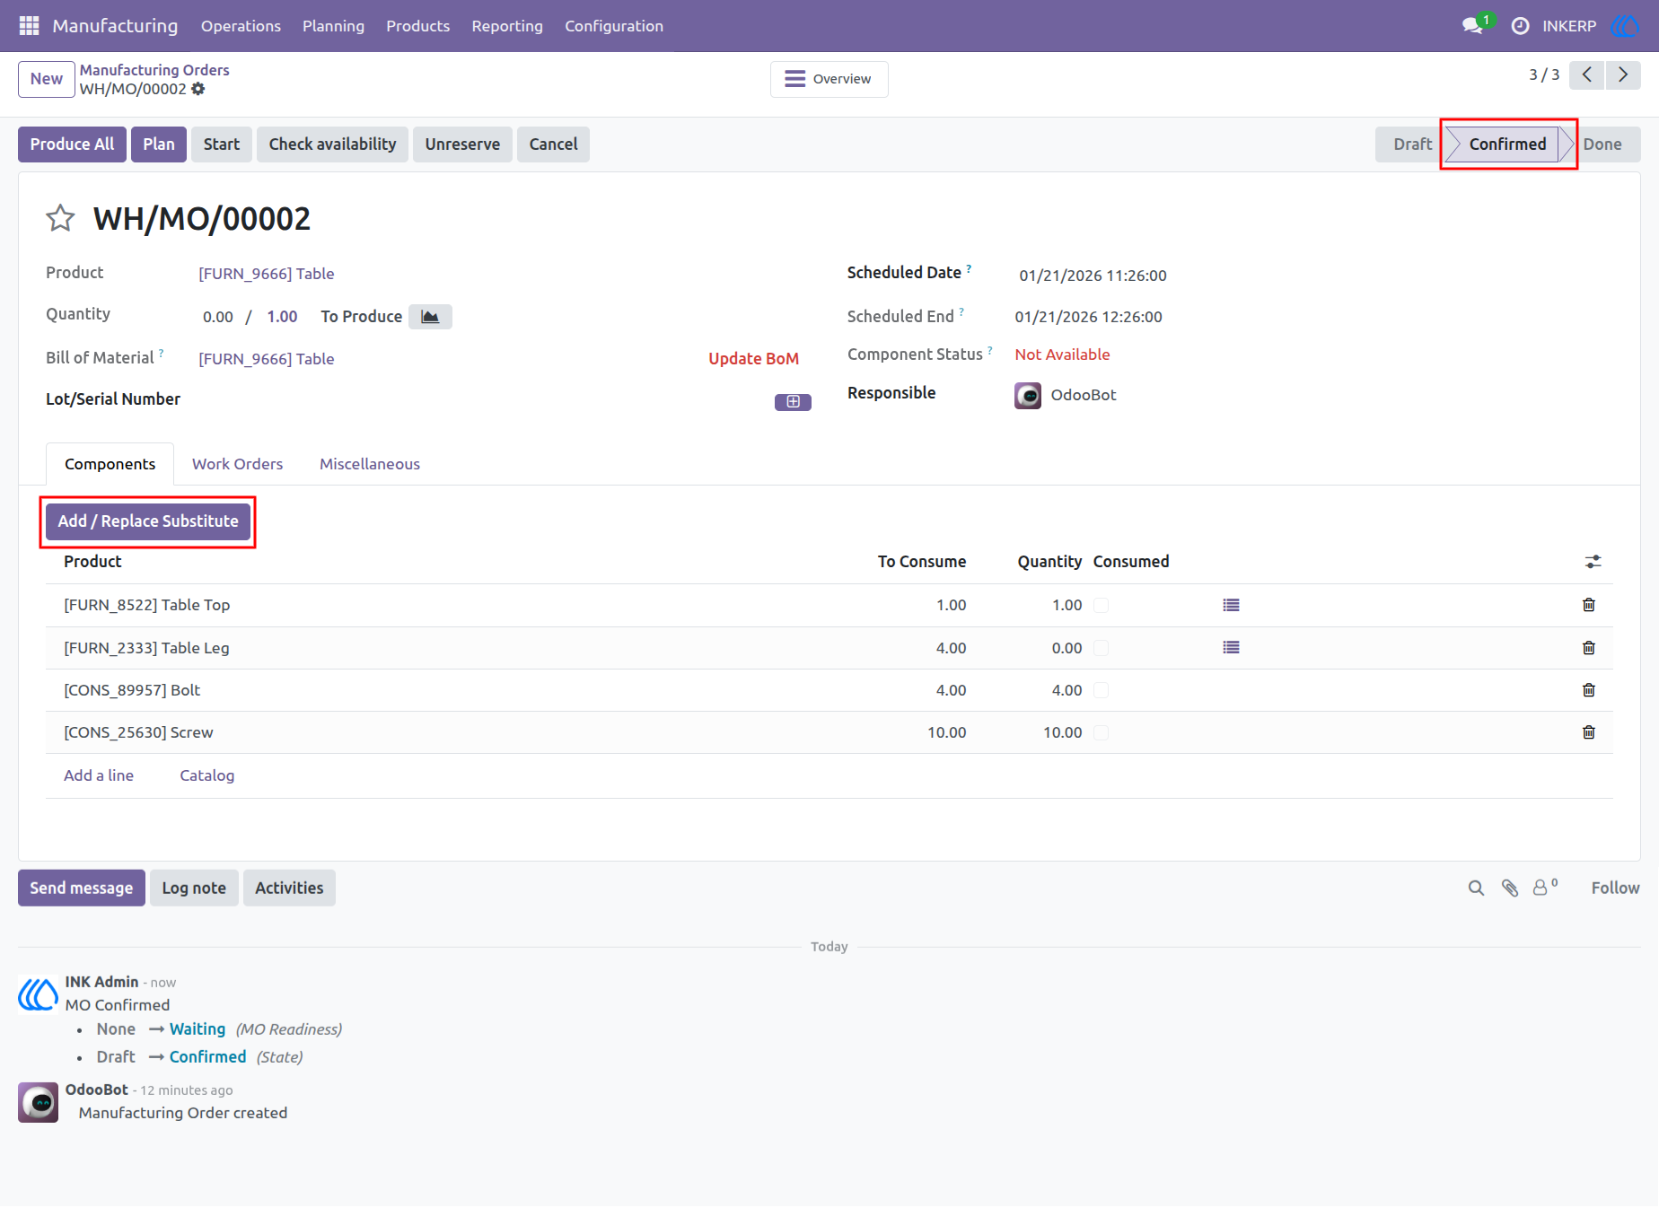The width and height of the screenshot is (1659, 1208).
Task: Open the gear actions menu beside WH/MO/00002
Action: tap(198, 89)
